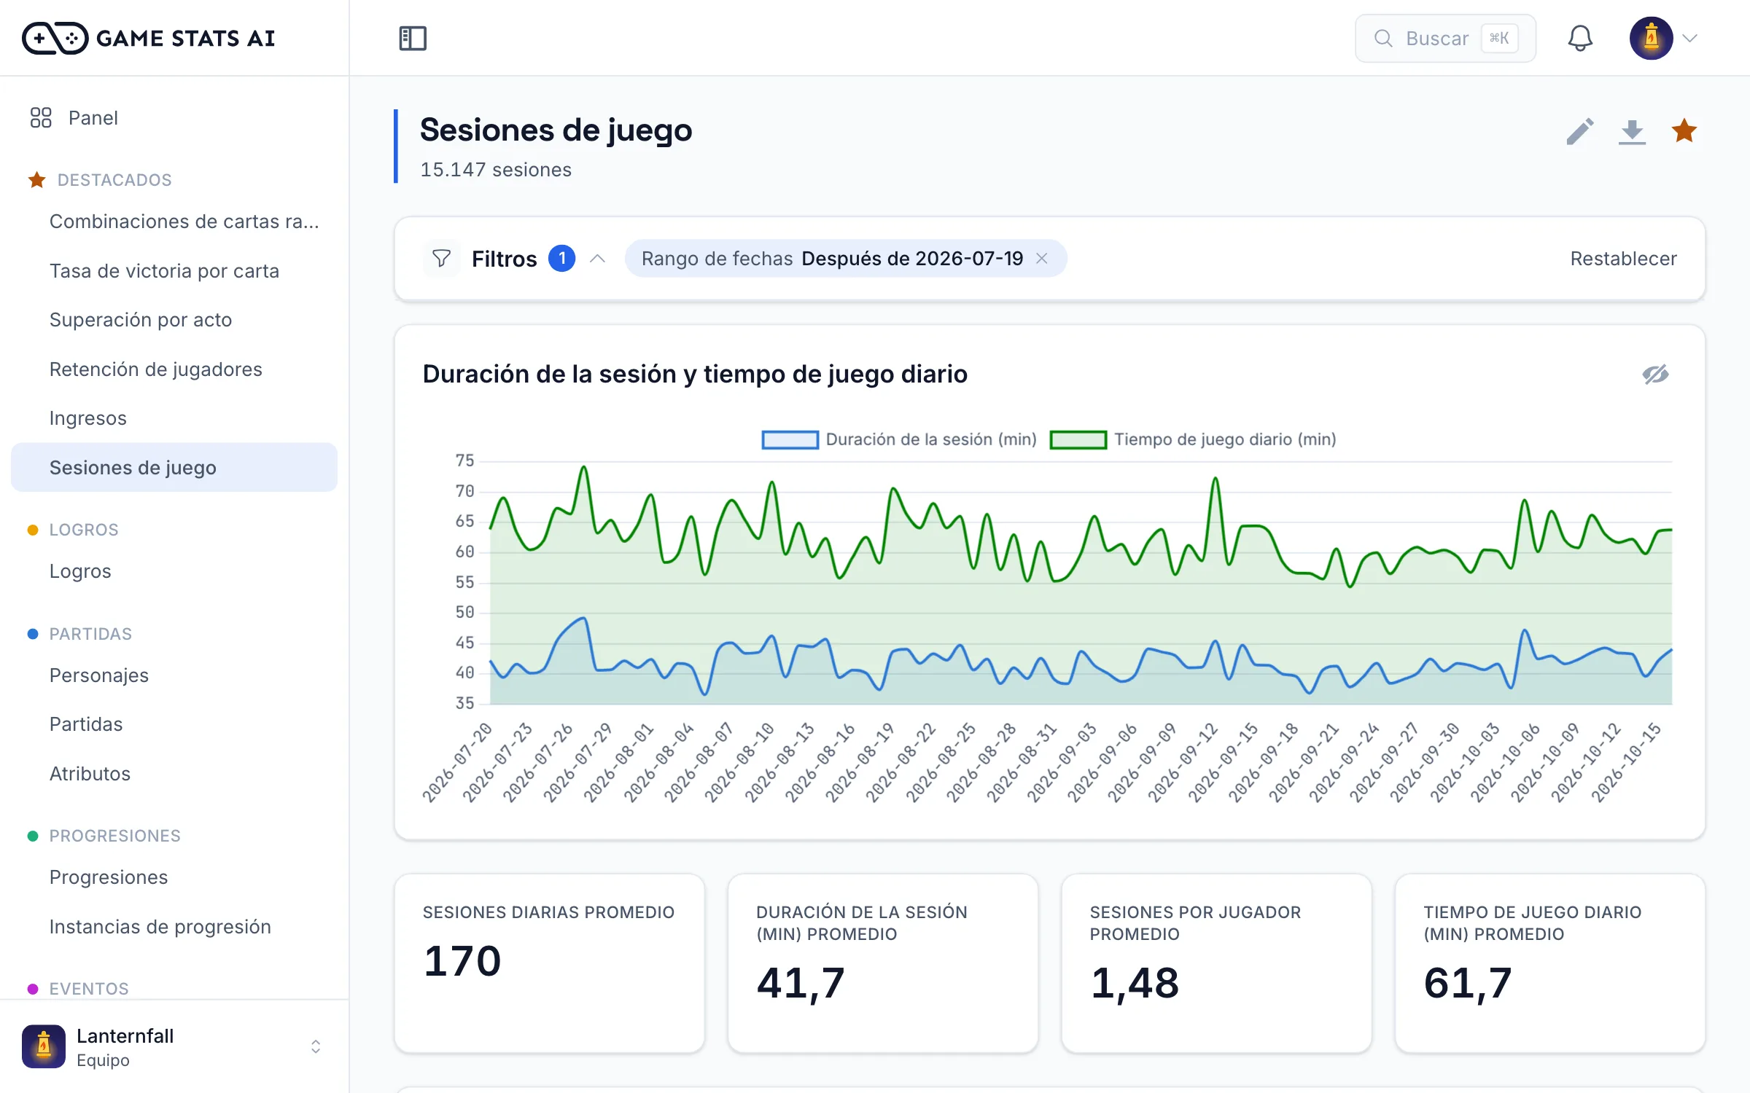1750x1093 pixels.
Task: Click the search magnifier icon
Action: [x=1383, y=38]
